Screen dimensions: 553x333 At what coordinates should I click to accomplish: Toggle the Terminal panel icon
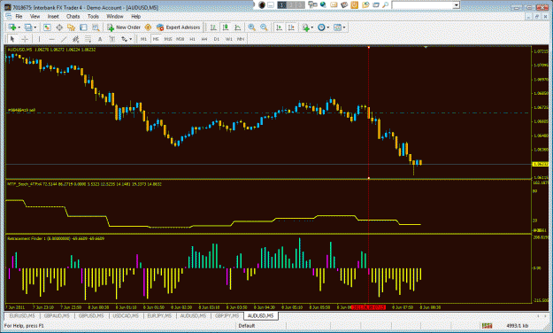point(83,27)
